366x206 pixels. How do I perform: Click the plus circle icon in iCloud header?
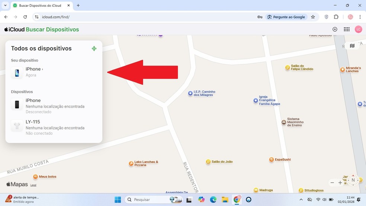(335, 29)
